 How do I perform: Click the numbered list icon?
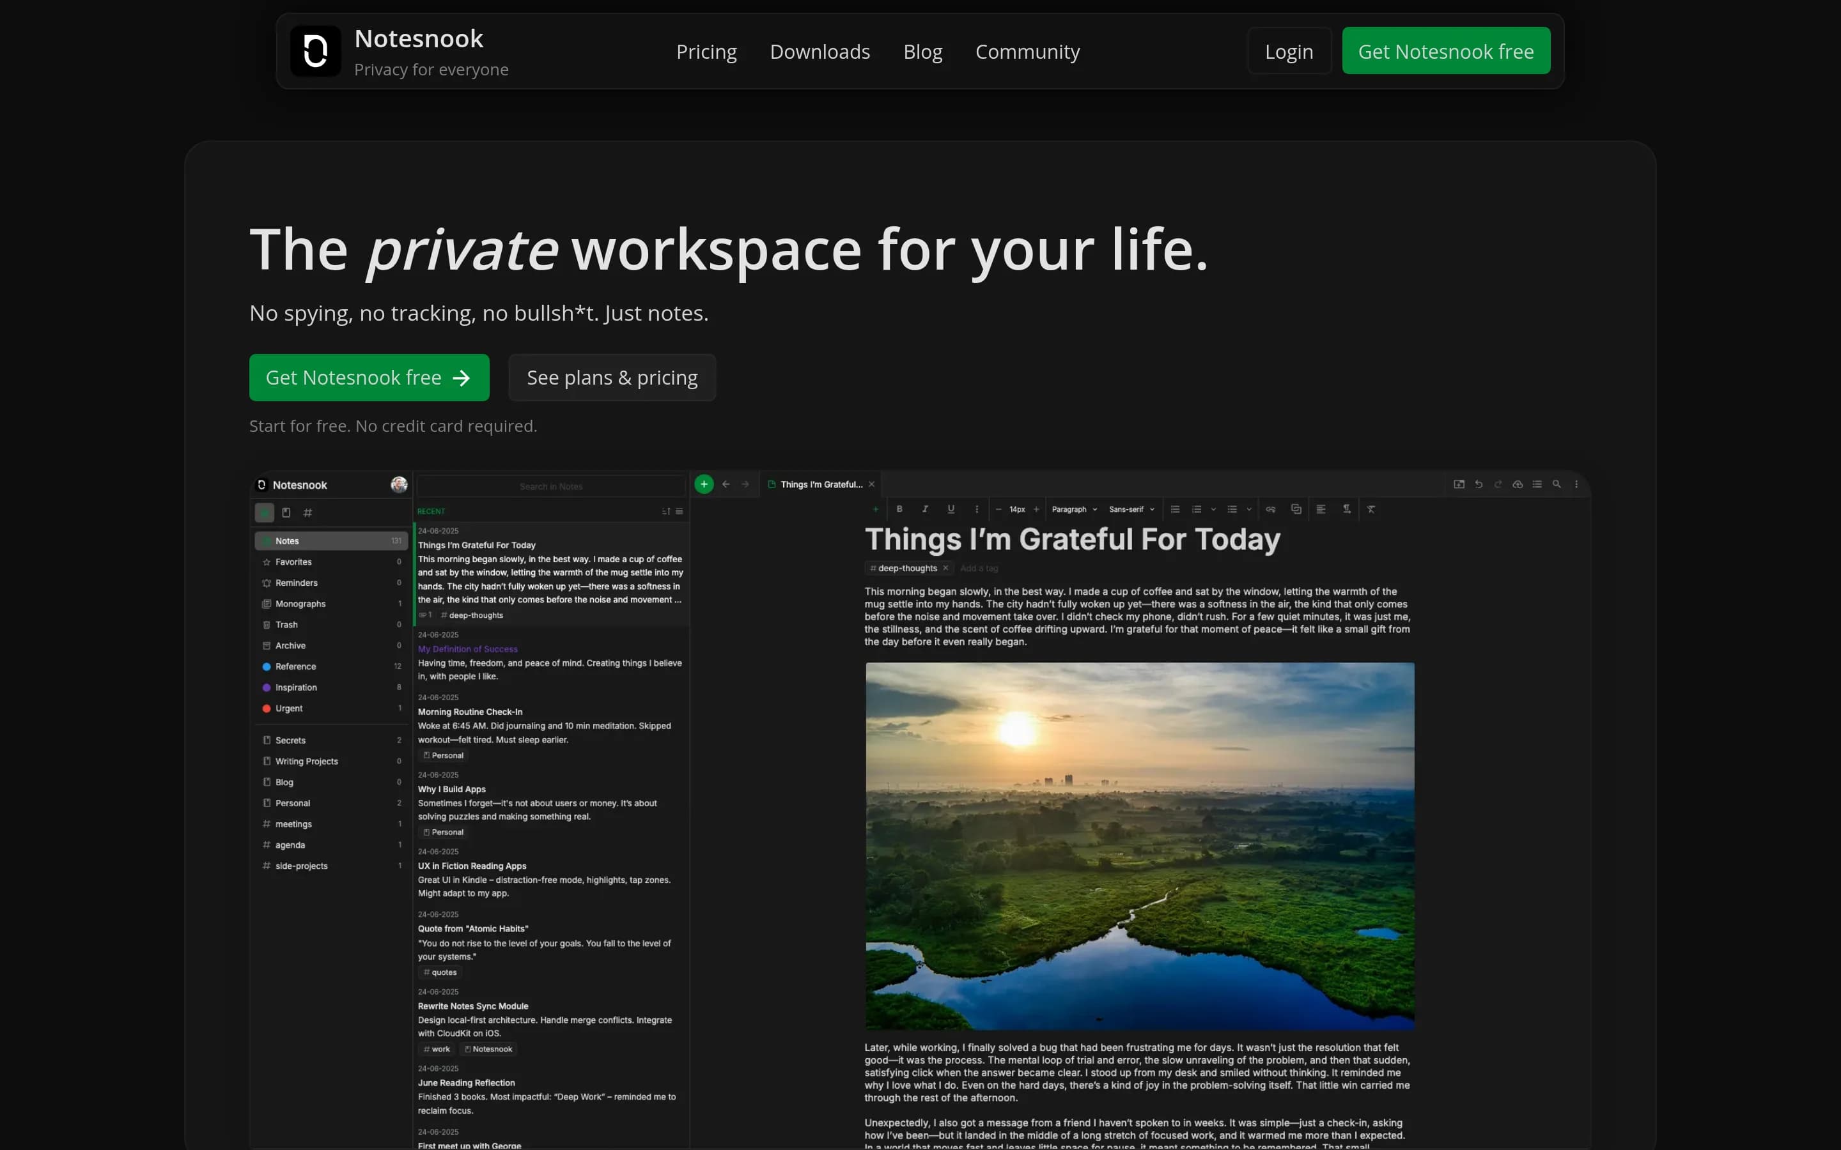pos(1197,509)
